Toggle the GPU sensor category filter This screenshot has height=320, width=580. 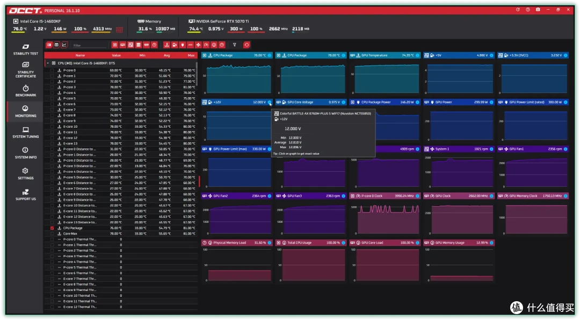[x=123, y=45]
